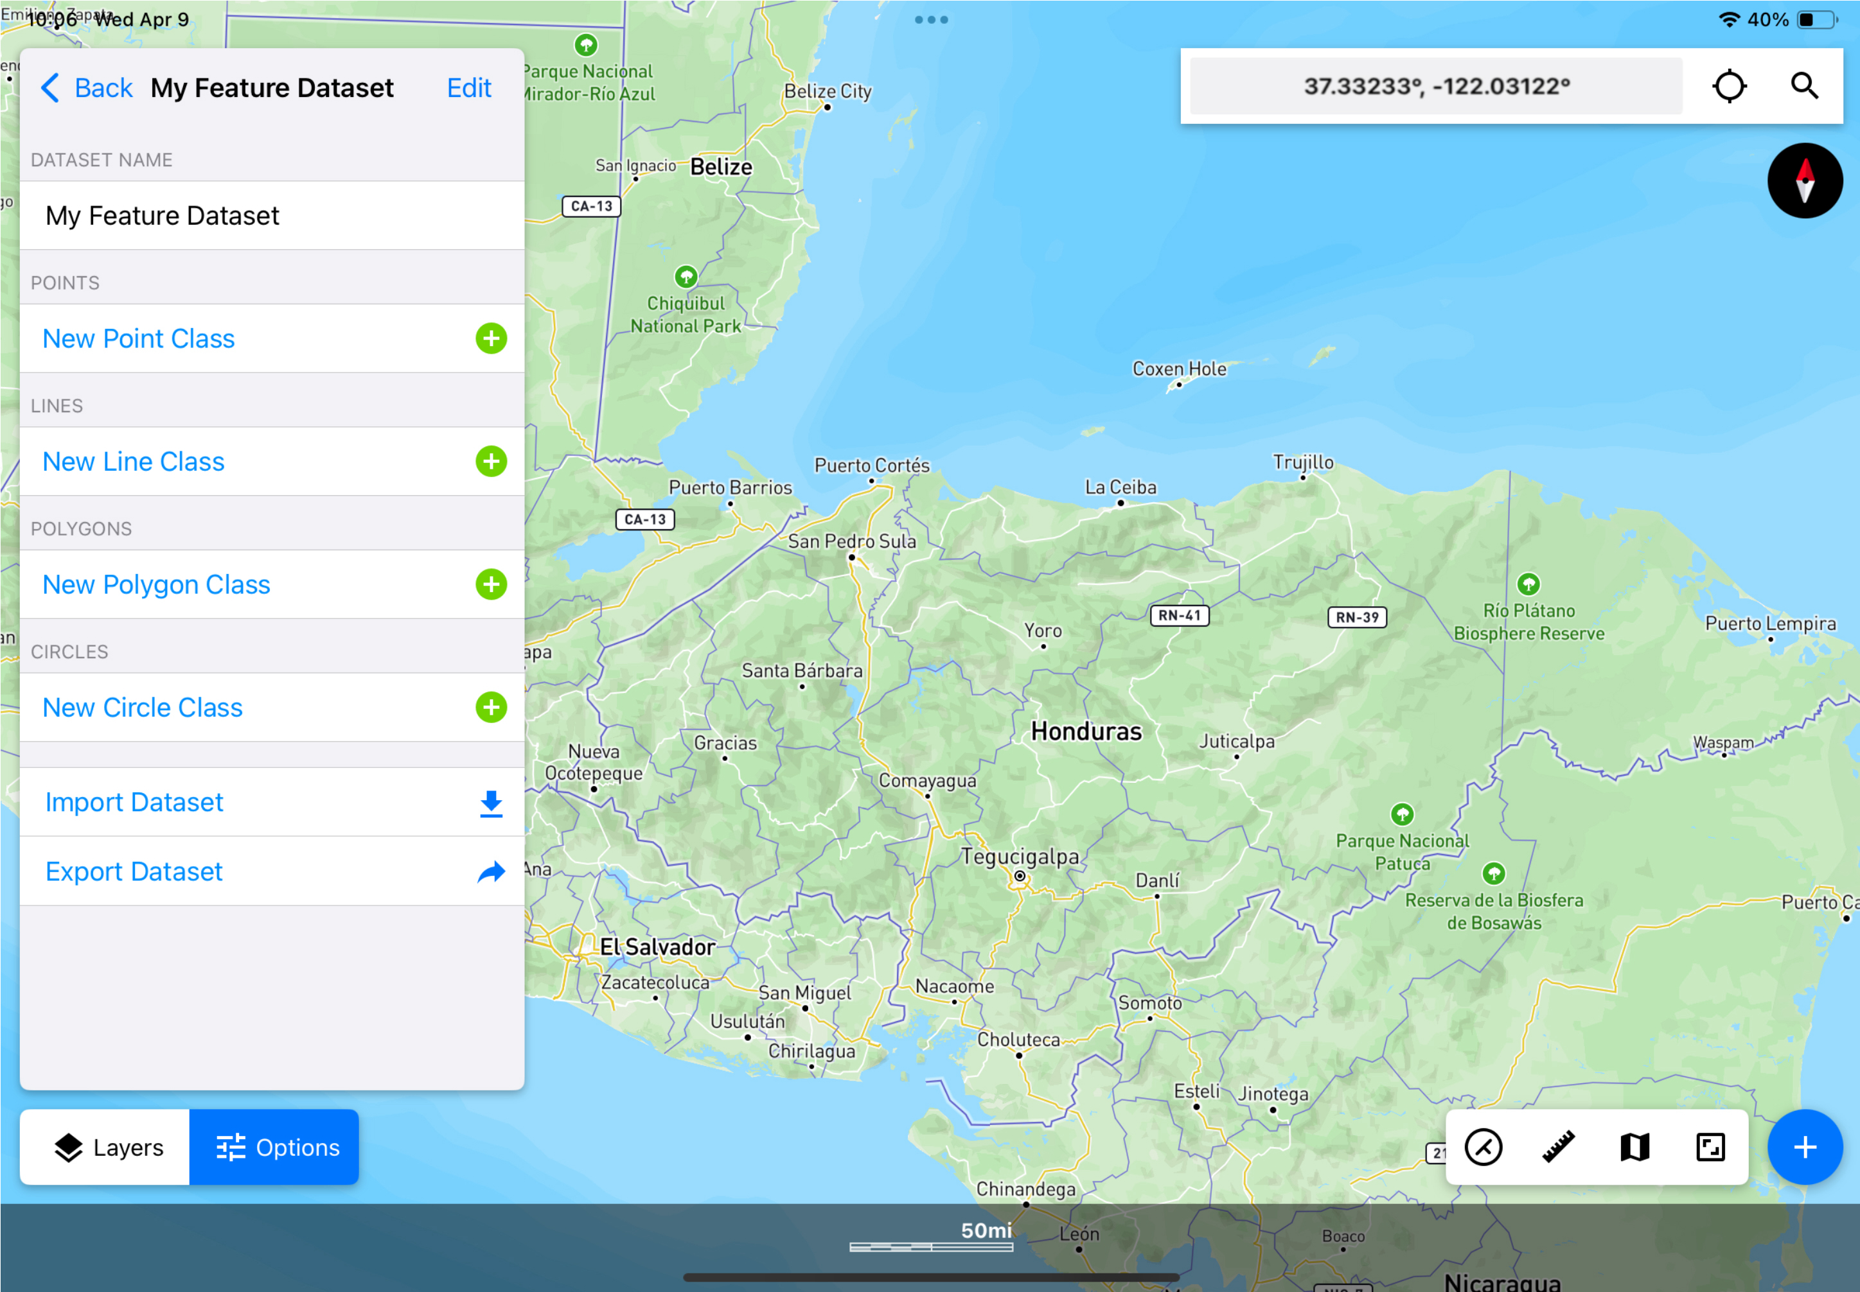The width and height of the screenshot is (1860, 1292).
Task: Open the search magnifier icon
Action: click(x=1804, y=86)
